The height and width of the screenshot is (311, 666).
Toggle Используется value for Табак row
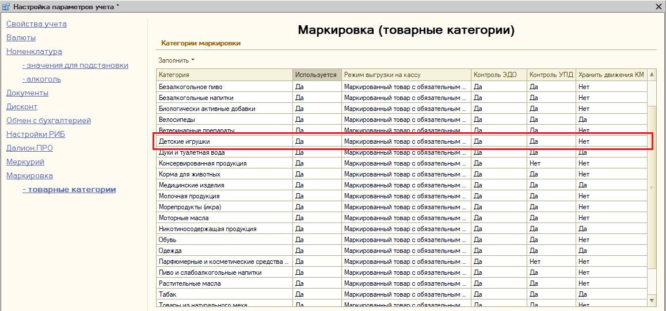pyautogui.click(x=317, y=294)
